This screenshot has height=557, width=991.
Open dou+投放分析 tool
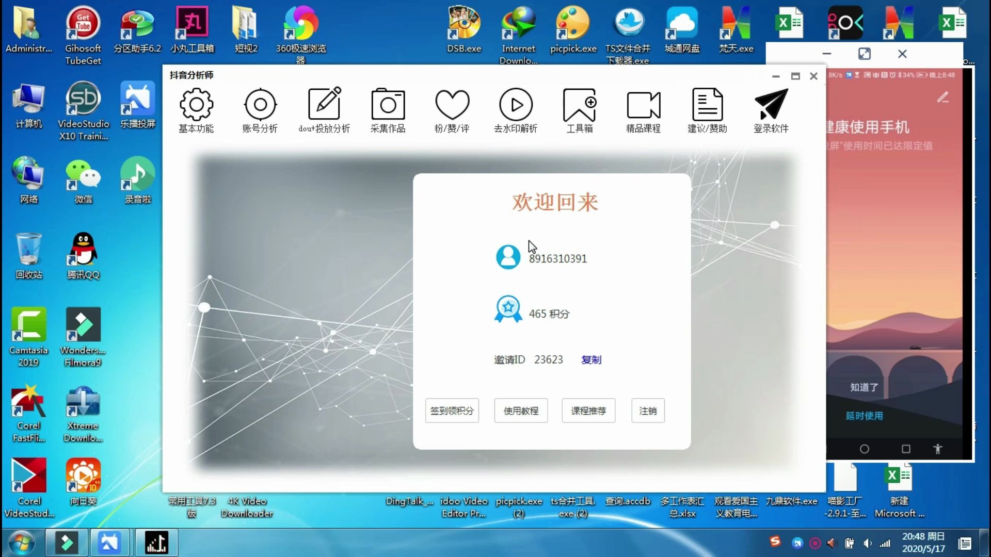324,106
